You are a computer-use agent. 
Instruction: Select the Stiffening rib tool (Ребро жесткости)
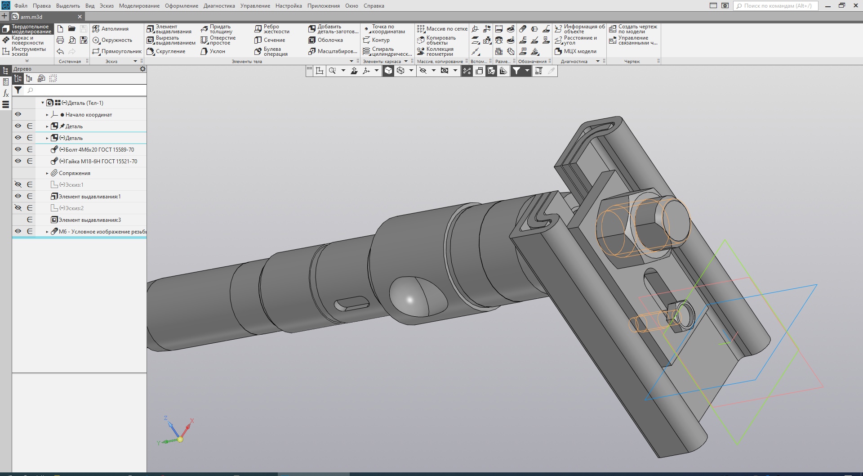[x=272, y=29]
